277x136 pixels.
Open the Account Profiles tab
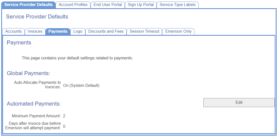[73, 5]
